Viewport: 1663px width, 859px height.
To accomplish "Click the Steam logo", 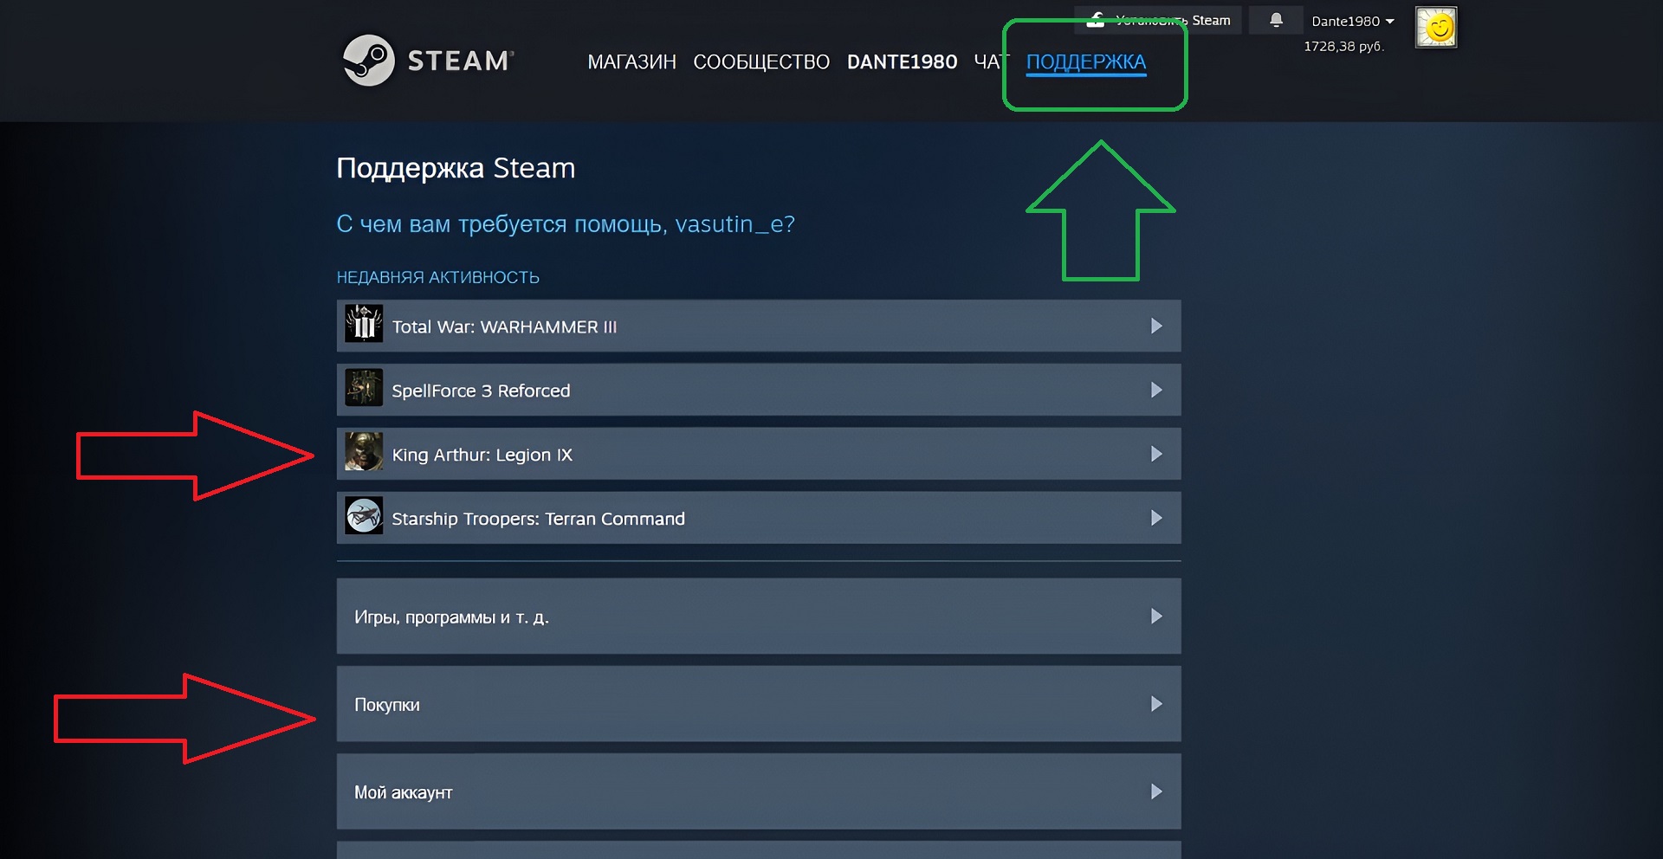I will click(x=428, y=61).
